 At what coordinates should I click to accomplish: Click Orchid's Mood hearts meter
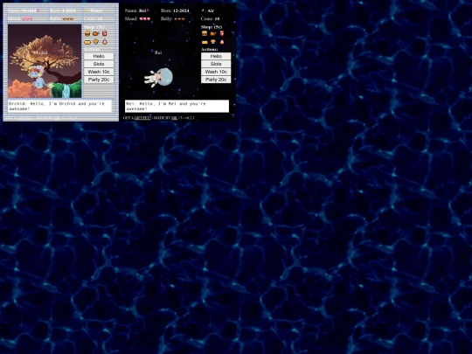click(x=27, y=18)
